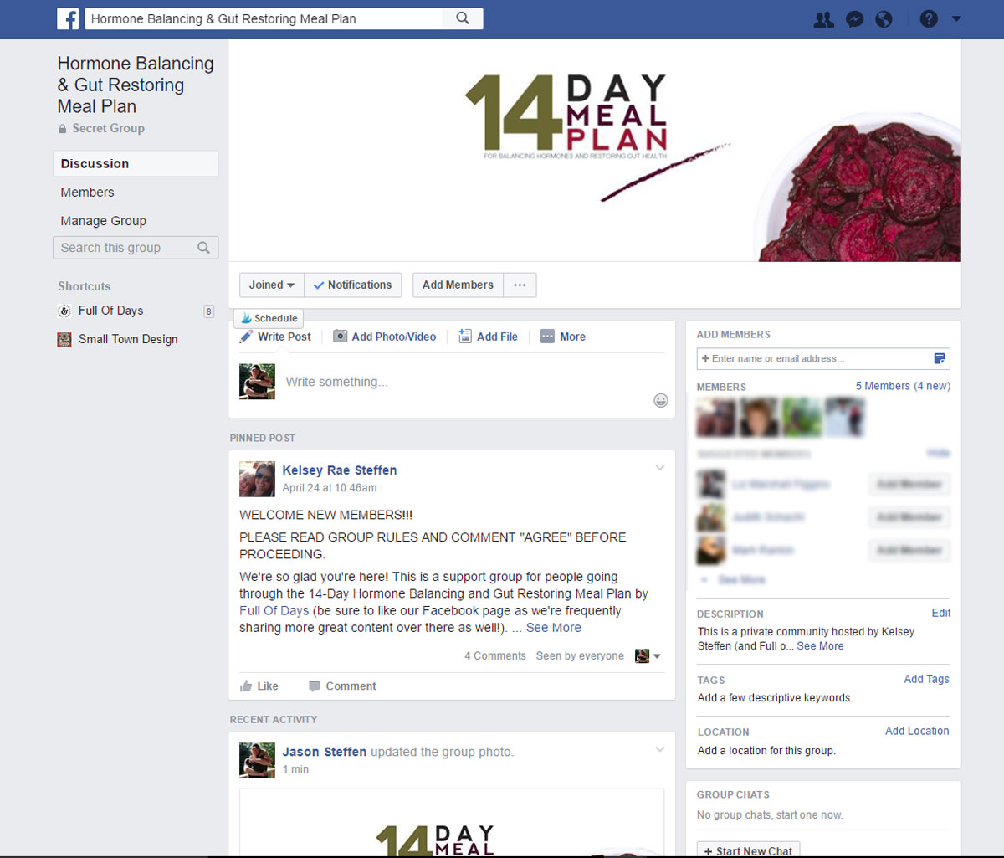This screenshot has width=1004, height=858.
Task: Click the April 24 at 10:46am timestamp
Action: (330, 488)
